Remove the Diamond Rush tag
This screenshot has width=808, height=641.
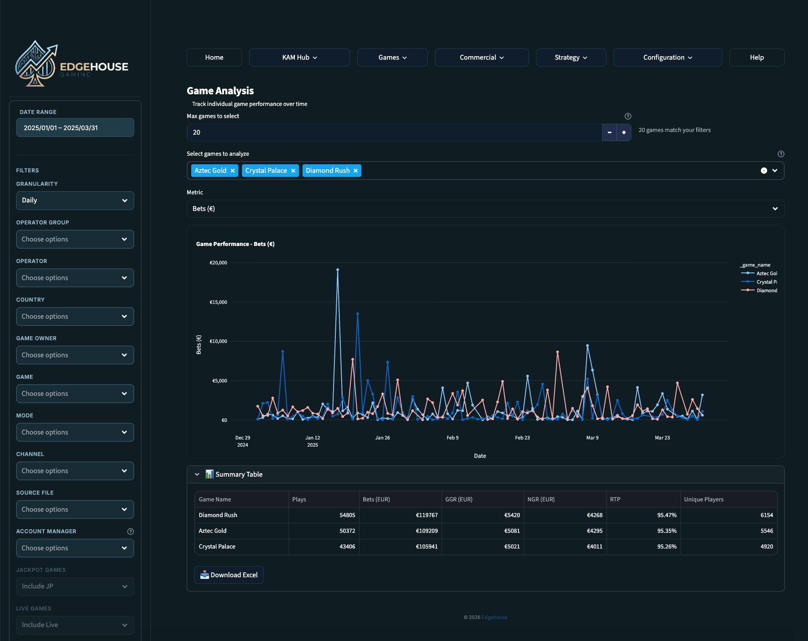[356, 171]
